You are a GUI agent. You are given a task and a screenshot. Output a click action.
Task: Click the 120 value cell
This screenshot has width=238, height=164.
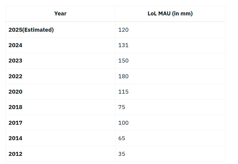coord(170,30)
